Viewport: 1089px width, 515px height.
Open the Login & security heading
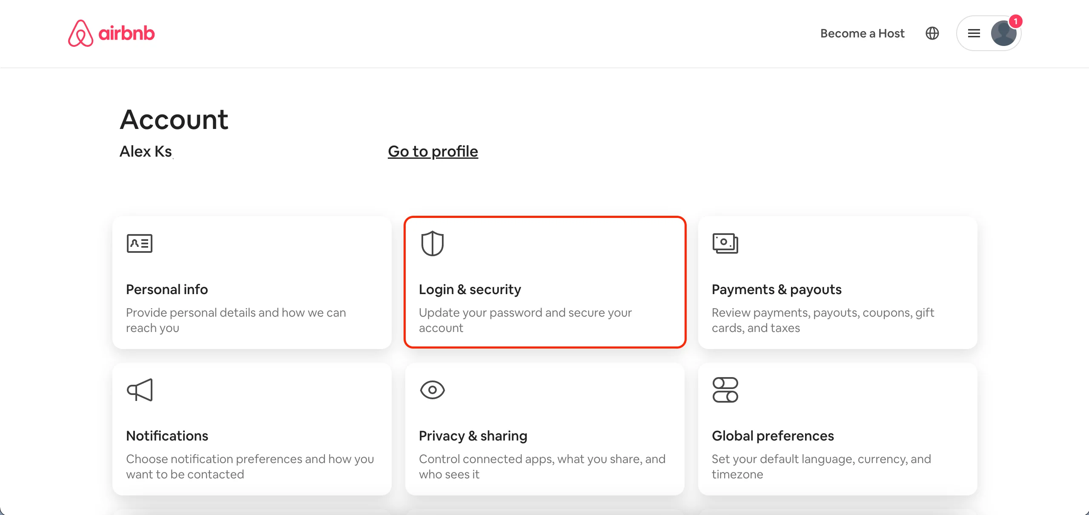pos(470,289)
